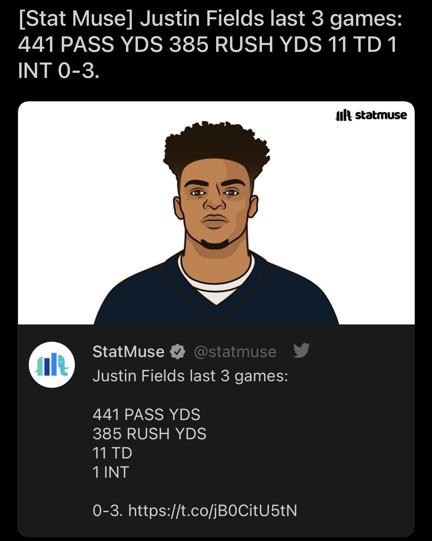Click the statmuse watermark logo on image
The width and height of the screenshot is (432, 541).
371,115
